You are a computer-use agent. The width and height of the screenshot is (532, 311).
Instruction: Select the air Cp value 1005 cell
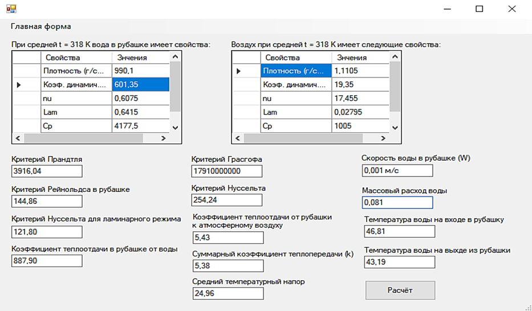click(x=359, y=126)
